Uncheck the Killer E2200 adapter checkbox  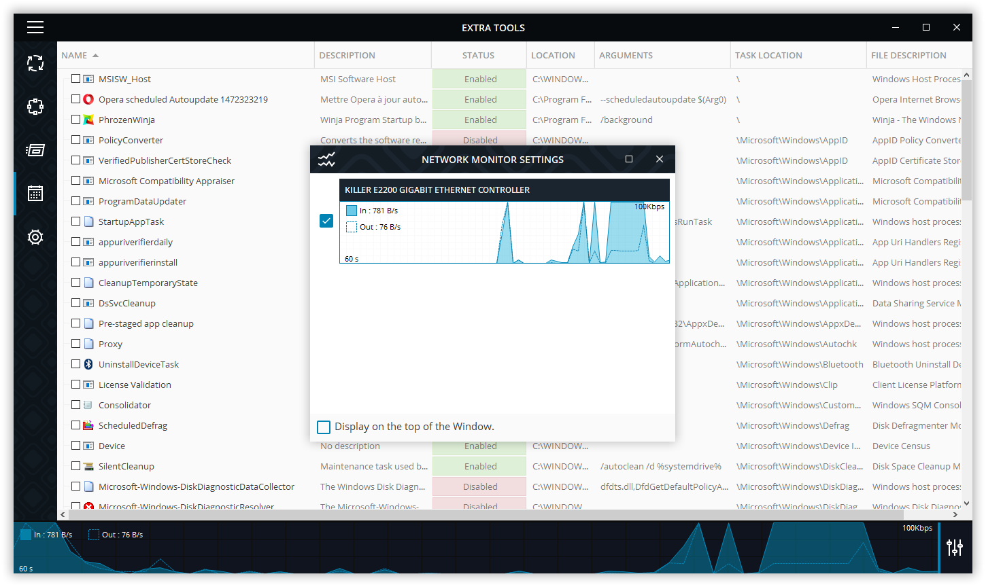(x=326, y=221)
